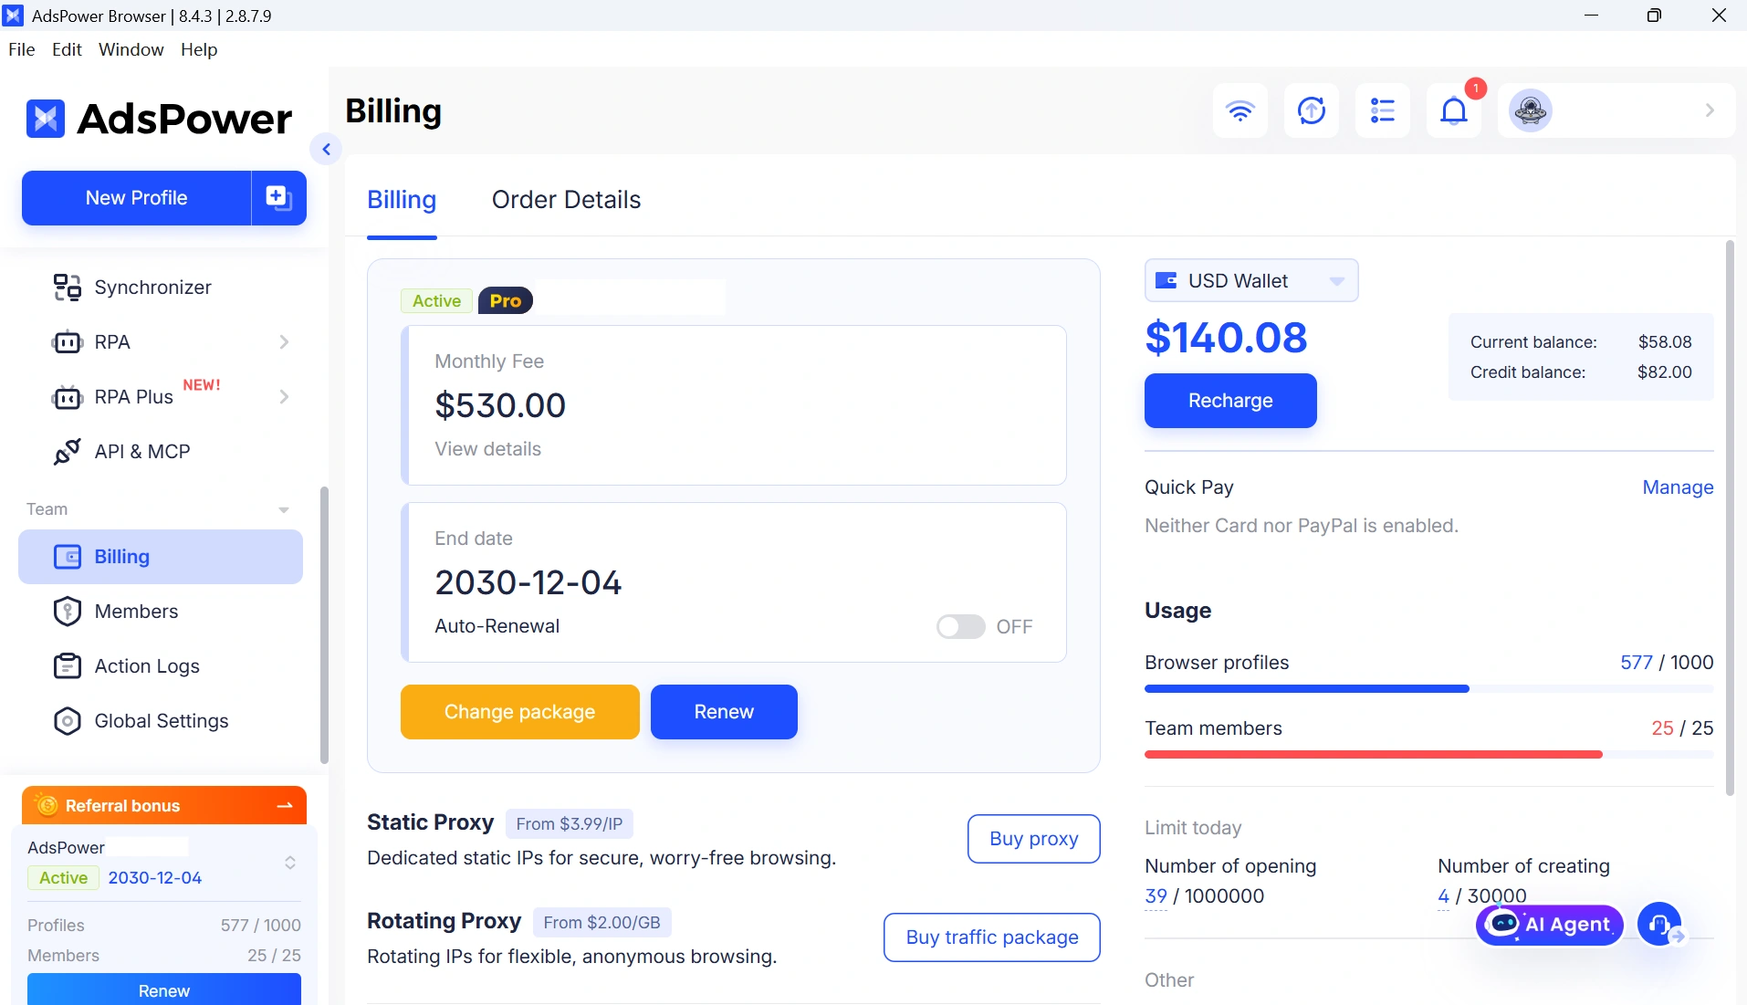
Task: Collapse the Team section arrow
Action: pos(284,509)
